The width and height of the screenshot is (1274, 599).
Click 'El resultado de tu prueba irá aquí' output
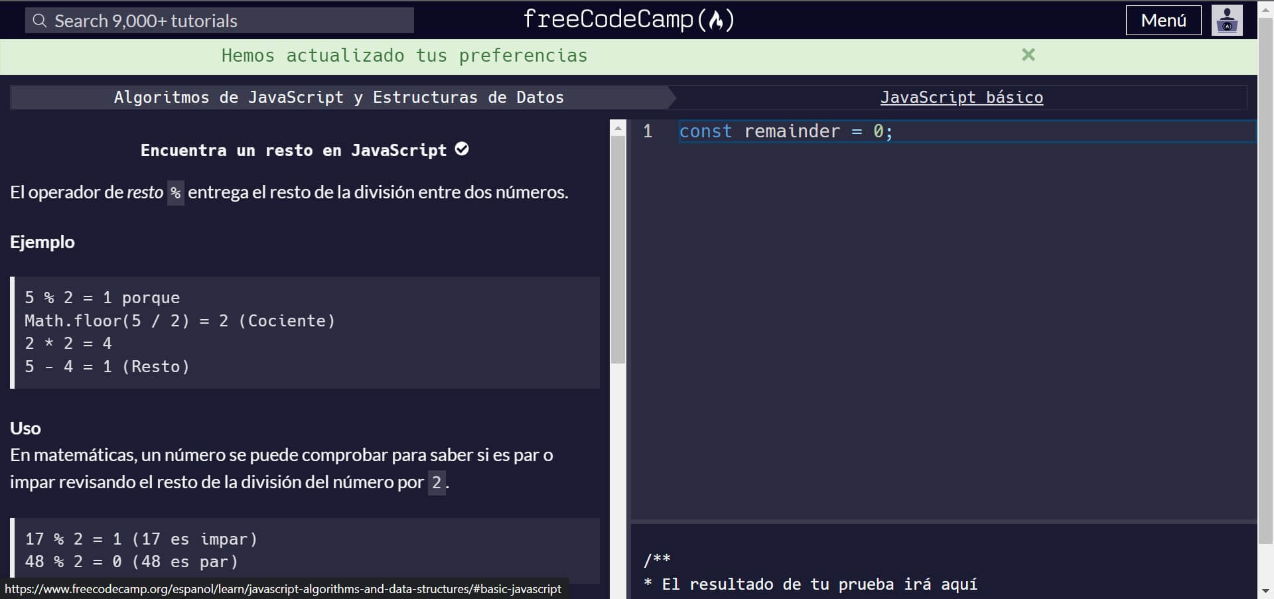[x=819, y=584]
